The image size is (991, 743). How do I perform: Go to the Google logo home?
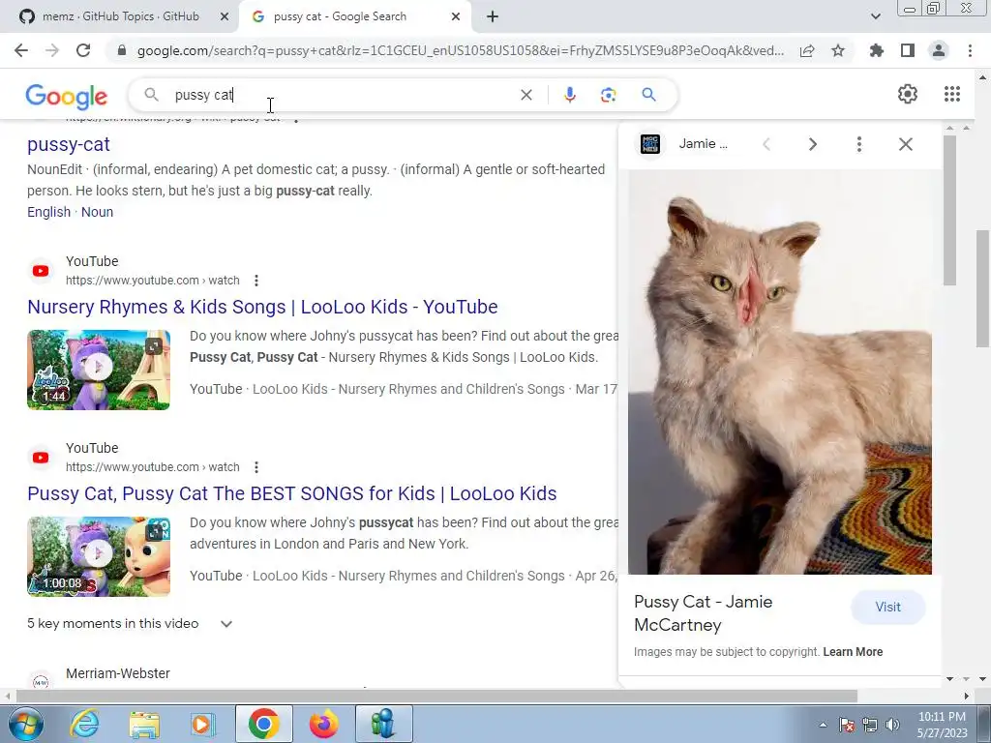[x=67, y=96]
